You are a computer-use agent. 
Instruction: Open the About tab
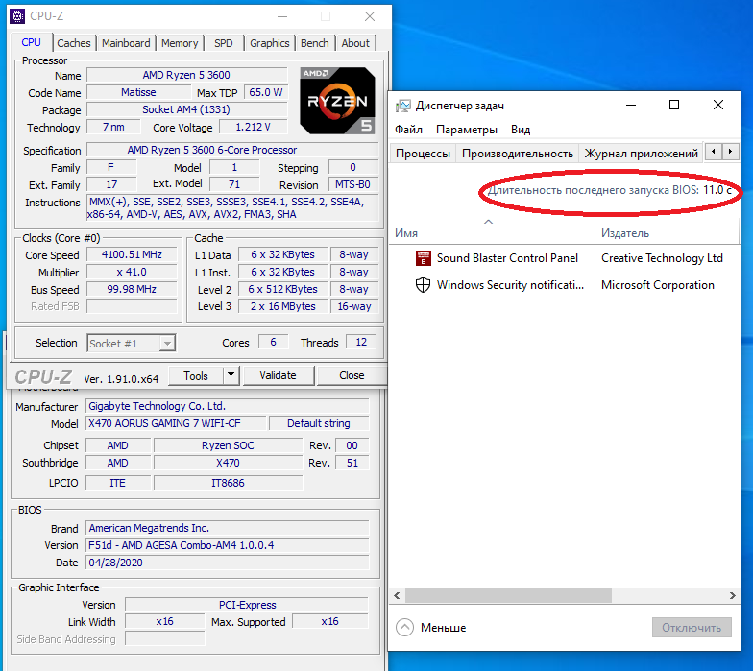click(355, 43)
